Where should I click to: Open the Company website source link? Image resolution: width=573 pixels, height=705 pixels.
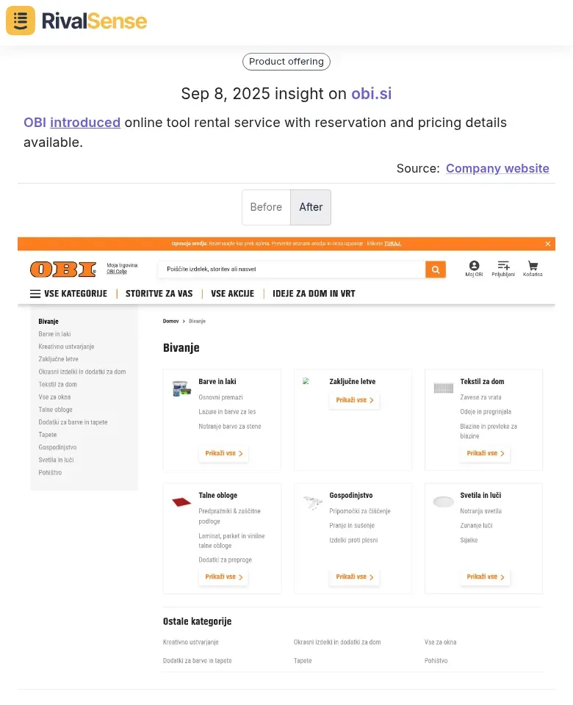point(497,168)
